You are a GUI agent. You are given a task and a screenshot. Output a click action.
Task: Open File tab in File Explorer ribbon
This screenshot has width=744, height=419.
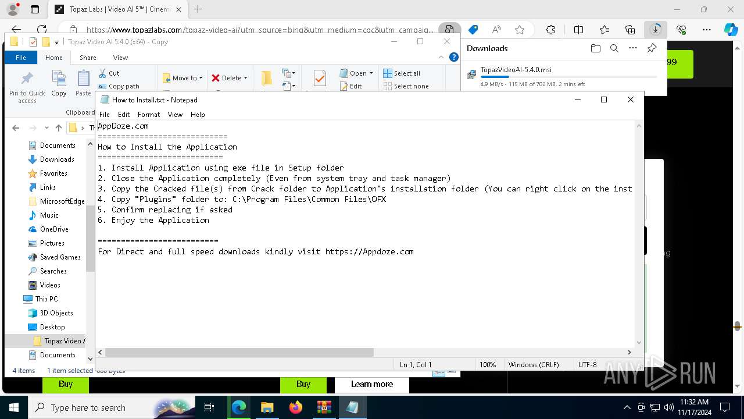(20, 58)
